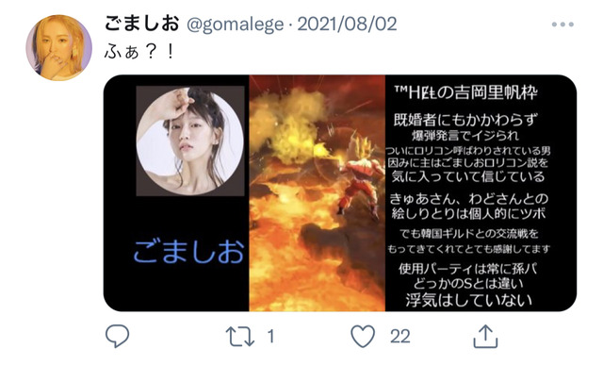
Task: Click the 浮気はしていない line in image
Action: [x=469, y=300]
